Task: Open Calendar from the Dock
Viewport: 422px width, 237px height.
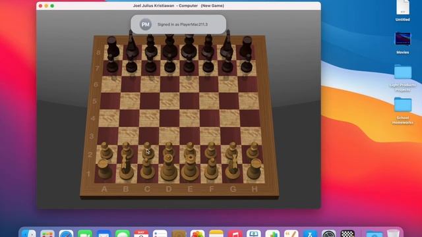Action: click(141, 233)
